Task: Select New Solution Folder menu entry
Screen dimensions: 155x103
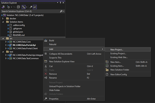Action: [120, 70]
